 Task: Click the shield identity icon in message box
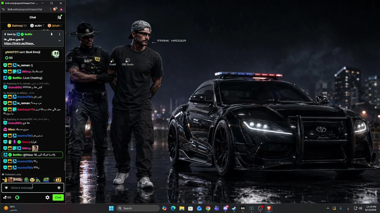(6, 188)
